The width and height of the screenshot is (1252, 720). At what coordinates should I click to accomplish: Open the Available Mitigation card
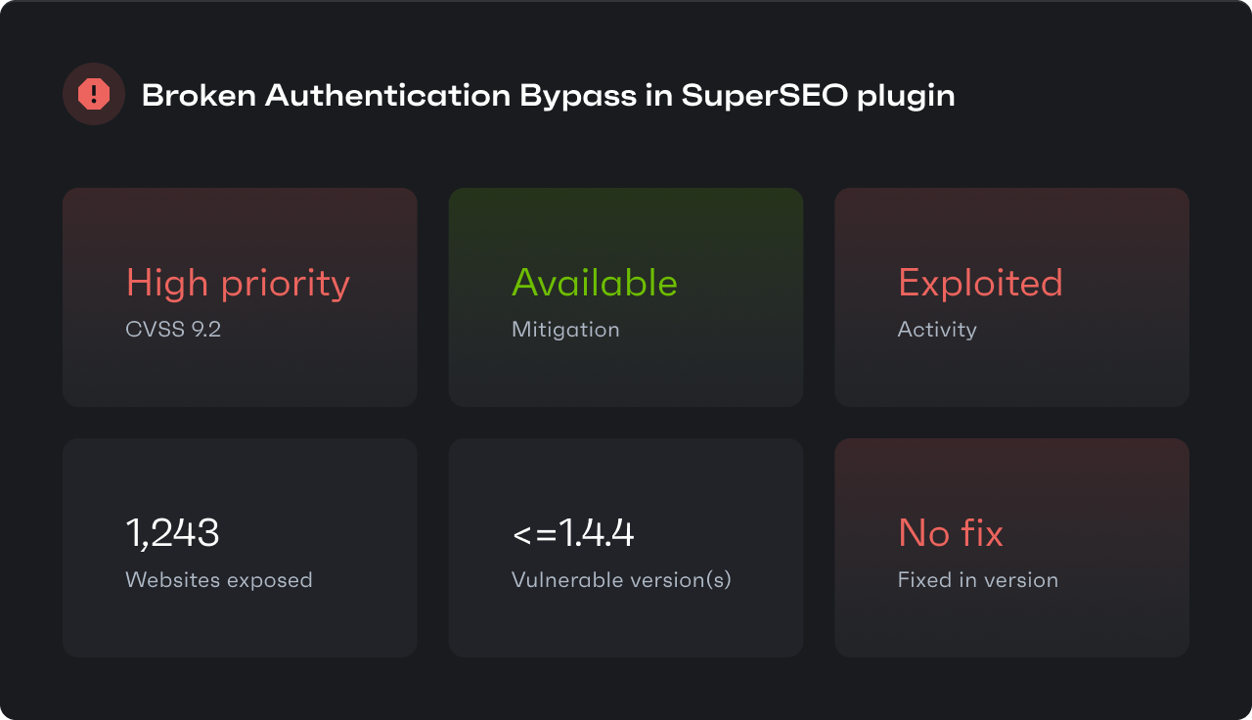(x=626, y=297)
